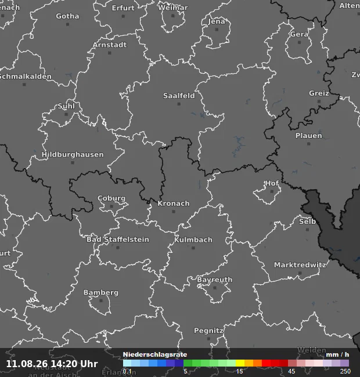360x377 pixels.
Task: Pick the purple swatch above 250
Action: (344, 363)
